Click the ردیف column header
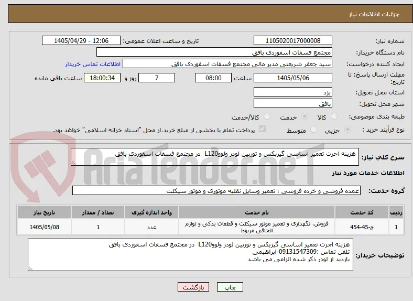 [x=396, y=212]
